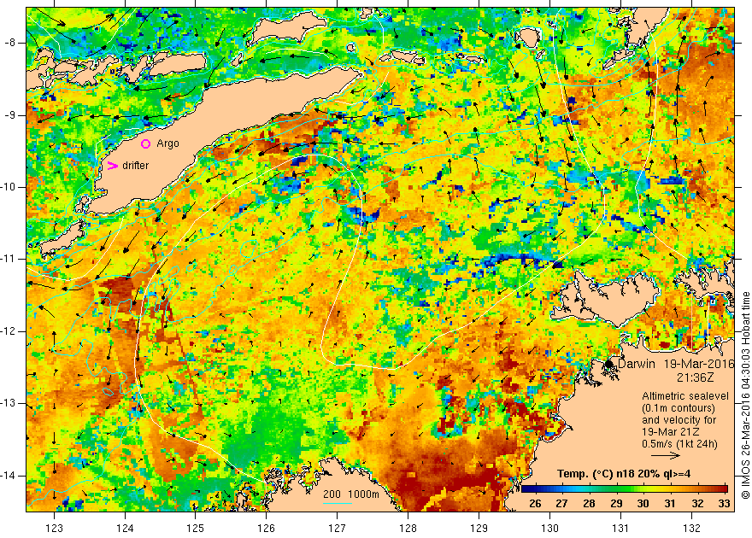Click longitude axis label 129

click(479, 528)
